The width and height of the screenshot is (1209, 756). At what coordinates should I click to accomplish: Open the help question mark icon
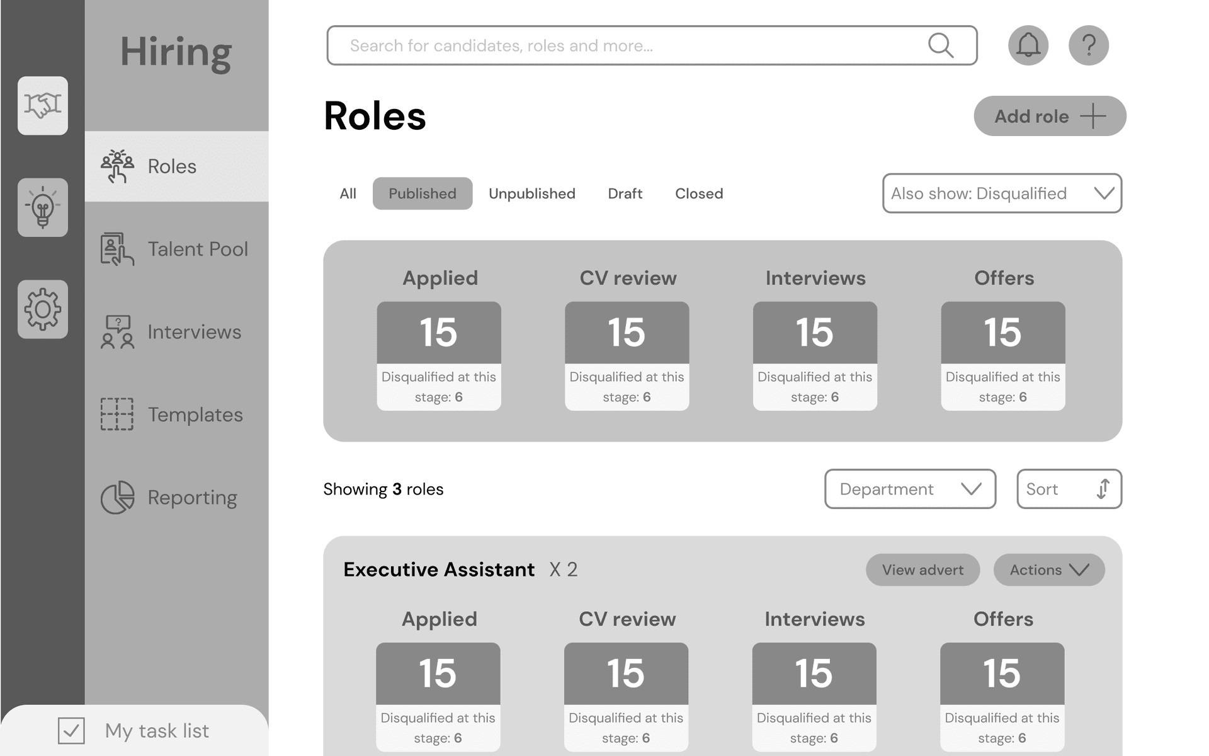1088,45
